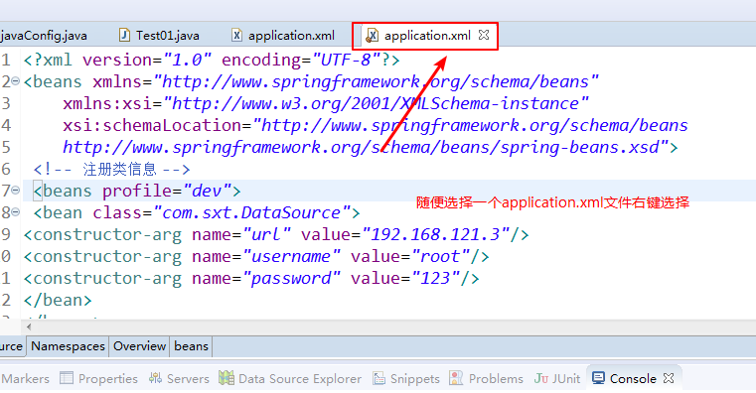This screenshot has width=756, height=393.
Task: Close the Console view
Action: point(669,378)
